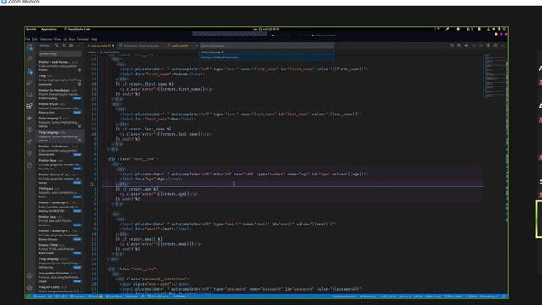Open the Help menu

coord(94,39)
